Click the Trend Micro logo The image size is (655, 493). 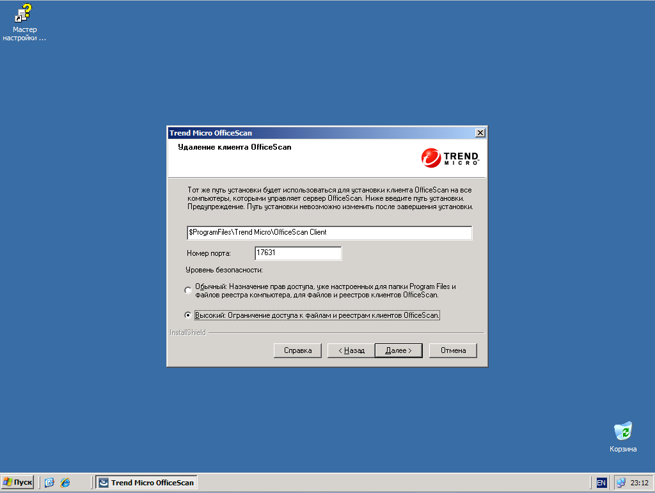click(x=450, y=158)
